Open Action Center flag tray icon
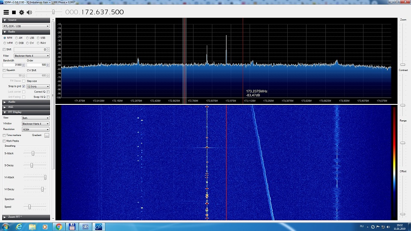Viewport: 411px width, 231px height. tap(378, 227)
